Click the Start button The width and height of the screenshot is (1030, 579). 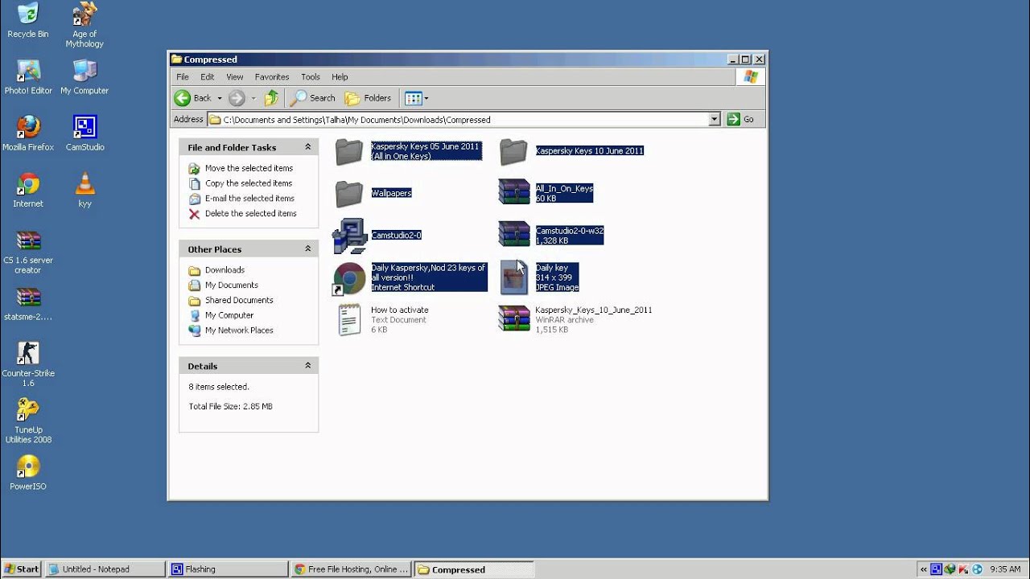pos(22,569)
